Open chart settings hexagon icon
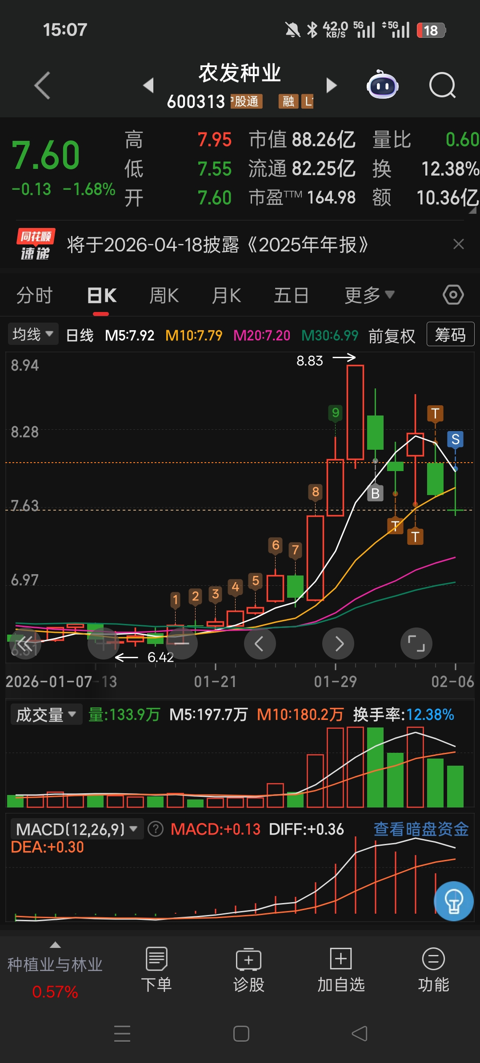 coord(453,295)
